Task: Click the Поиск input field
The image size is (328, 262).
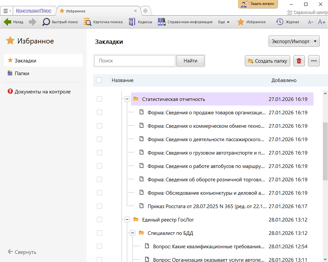Action: point(135,61)
